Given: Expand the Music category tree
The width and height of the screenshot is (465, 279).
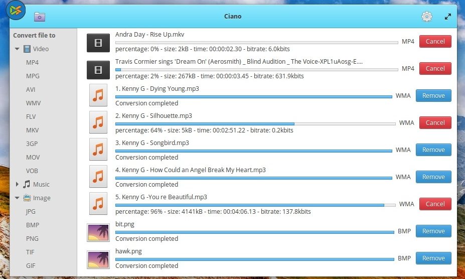Looking at the screenshot, I should tap(17, 184).
